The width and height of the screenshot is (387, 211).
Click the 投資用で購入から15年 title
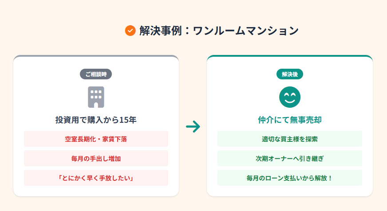[96, 120]
